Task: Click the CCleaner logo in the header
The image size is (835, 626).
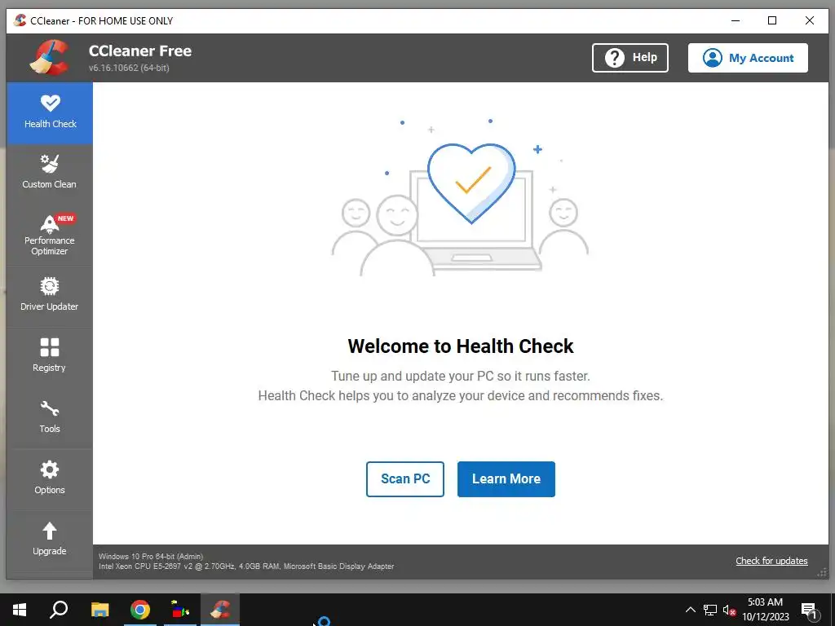Action: [49, 58]
